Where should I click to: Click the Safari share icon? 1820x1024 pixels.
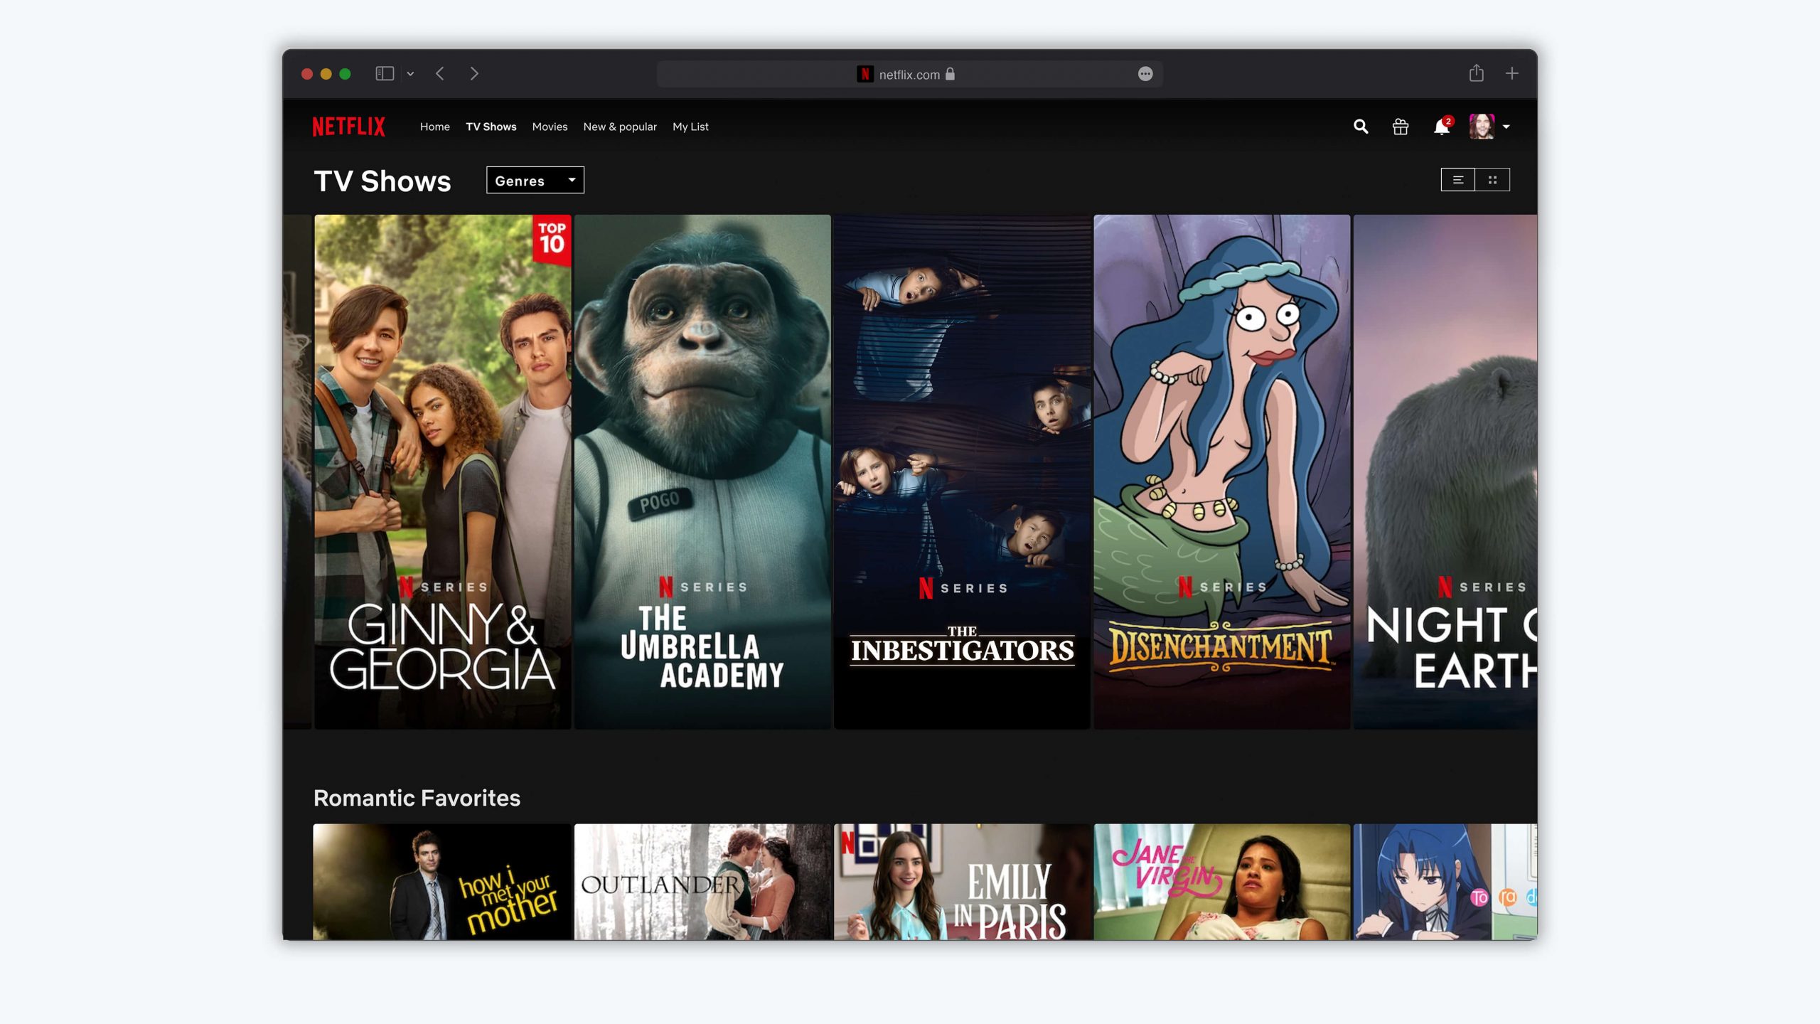tap(1476, 73)
